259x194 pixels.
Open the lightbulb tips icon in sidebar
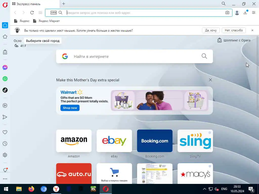(5, 170)
